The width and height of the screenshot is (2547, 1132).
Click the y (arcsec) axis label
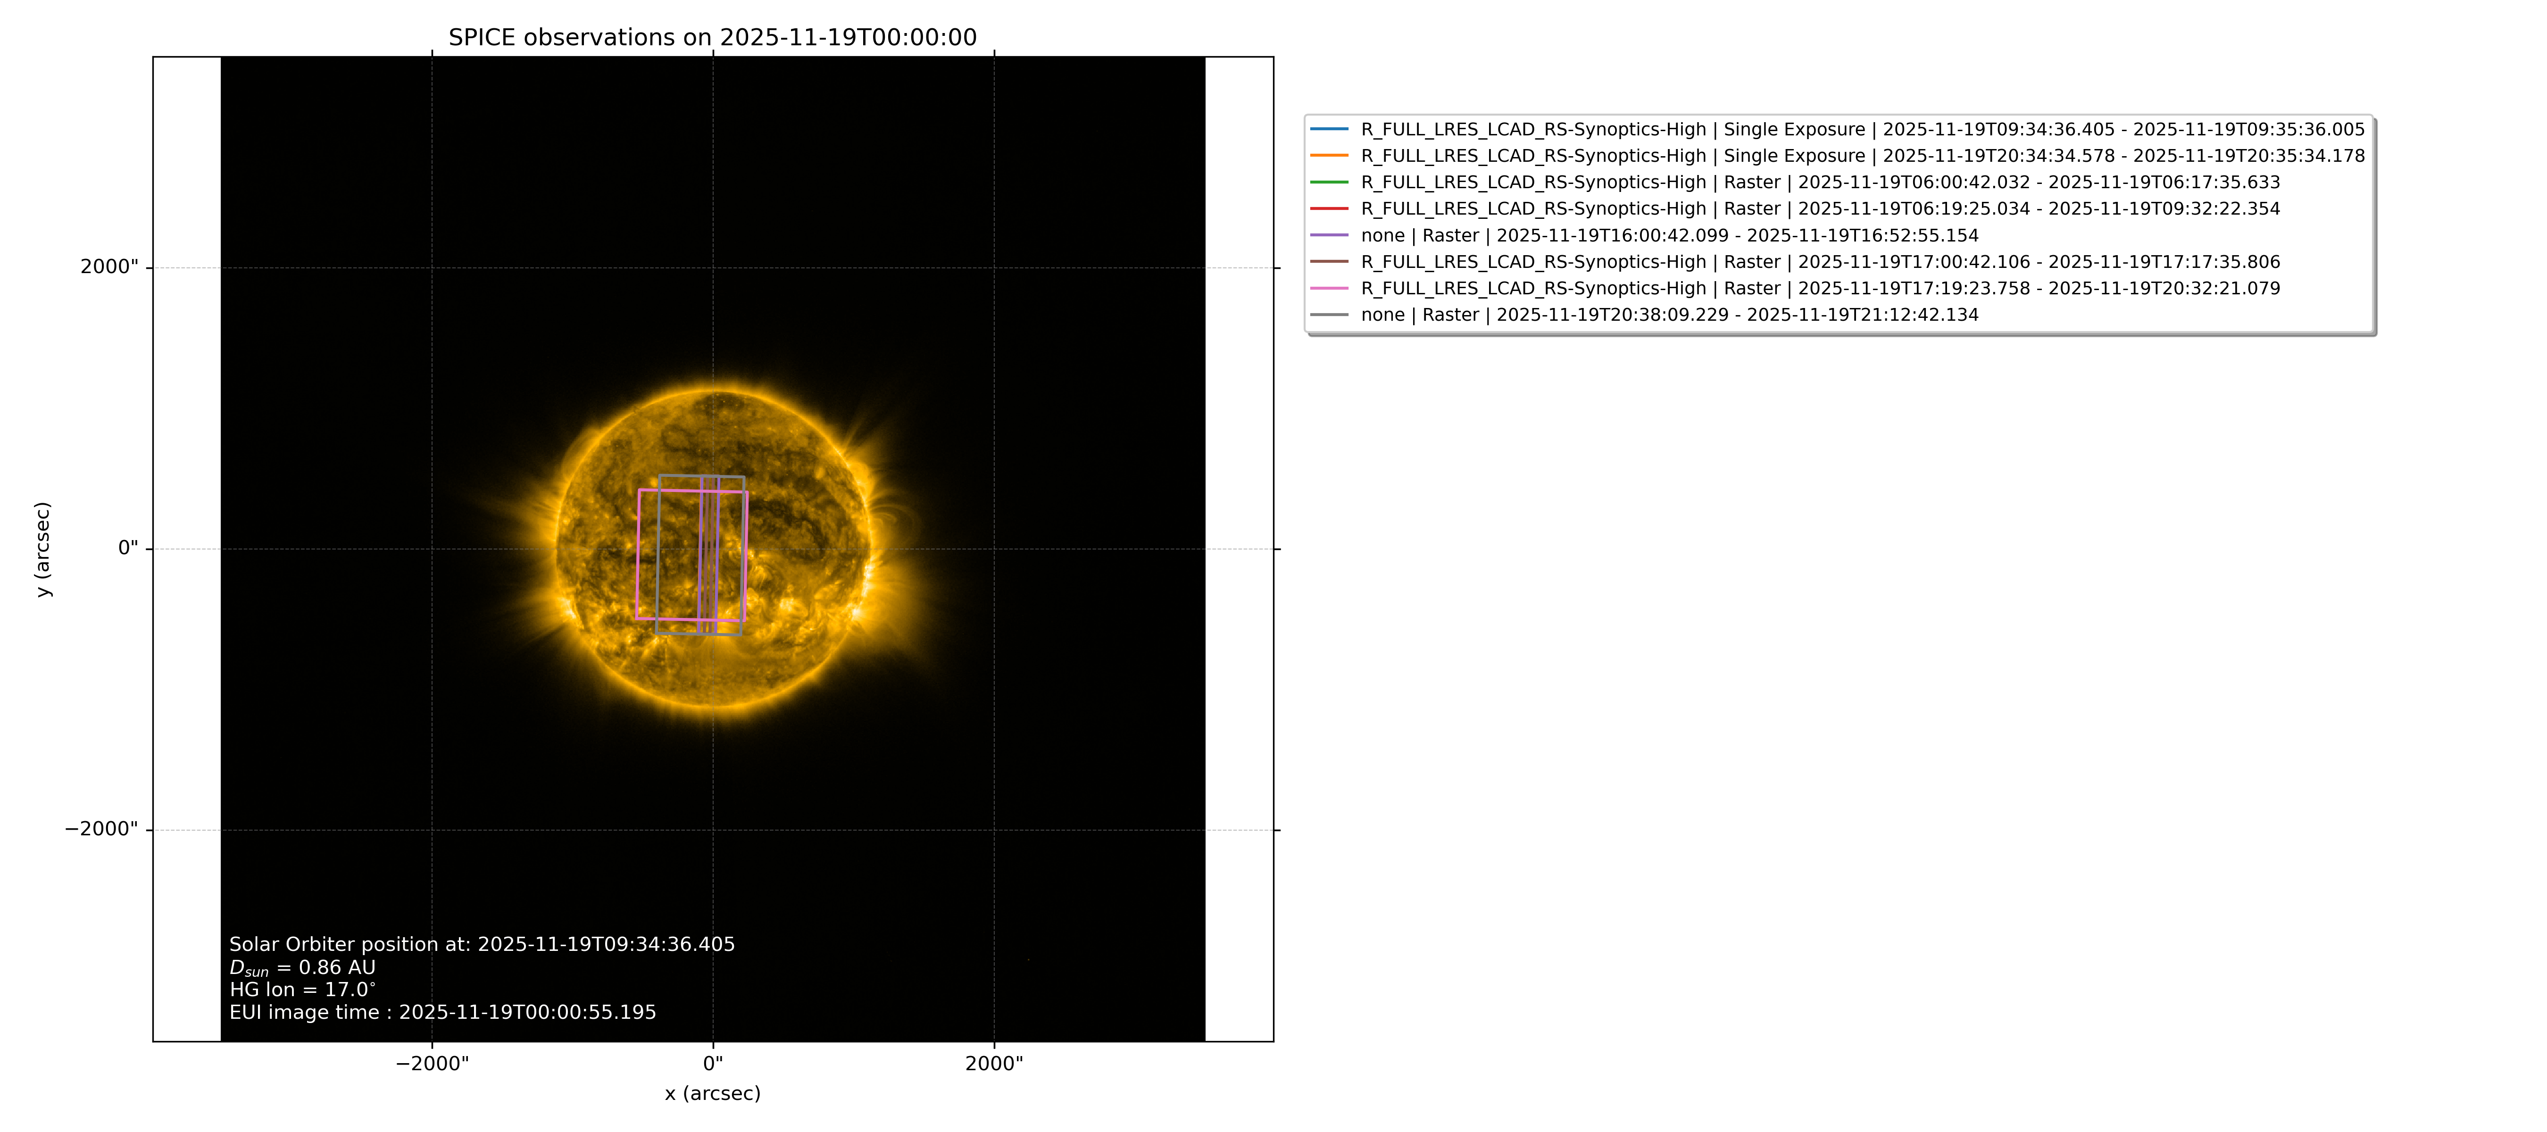[42, 549]
